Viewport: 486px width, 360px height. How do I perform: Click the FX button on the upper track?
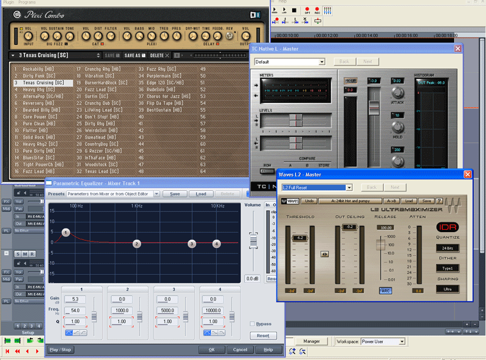pyautogui.click(x=6, y=201)
